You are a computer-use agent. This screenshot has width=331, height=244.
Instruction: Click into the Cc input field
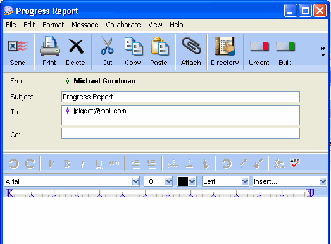coord(181,133)
